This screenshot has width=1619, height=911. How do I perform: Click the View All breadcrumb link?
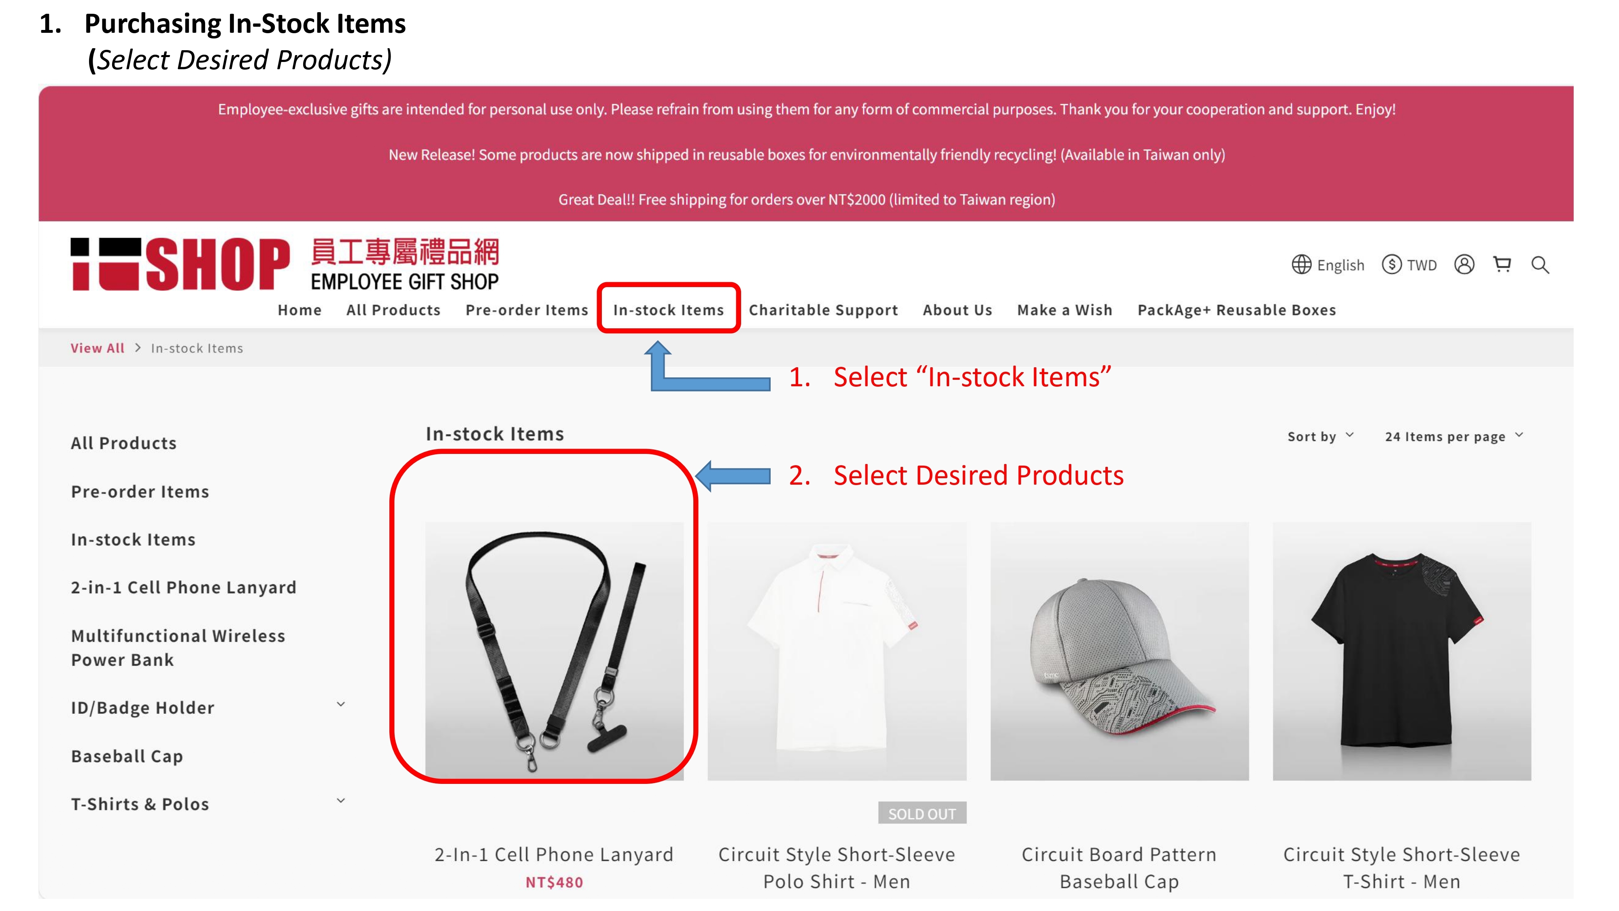(x=98, y=348)
